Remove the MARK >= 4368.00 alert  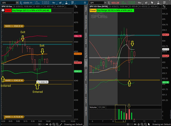point(22,26)
